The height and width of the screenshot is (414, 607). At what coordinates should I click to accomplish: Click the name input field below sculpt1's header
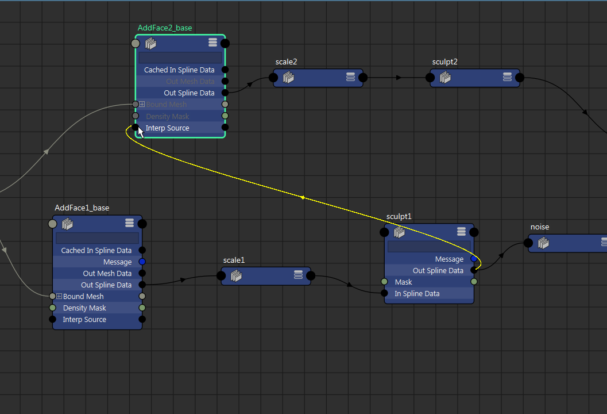point(429,246)
